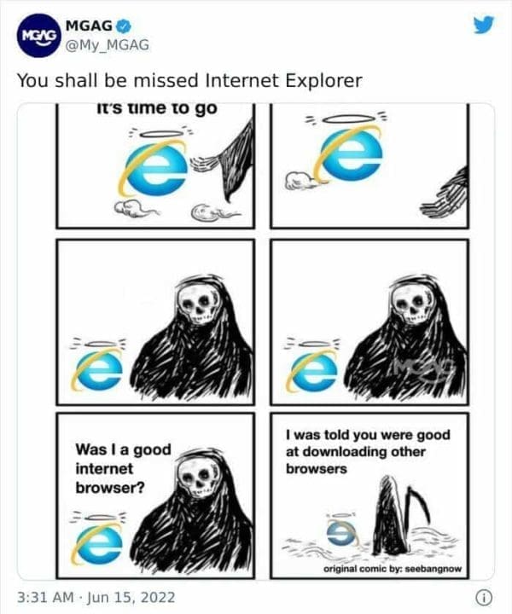The width and height of the screenshot is (512, 614).
Task: Open the @My_MGAG handle link
Action: coord(108,45)
